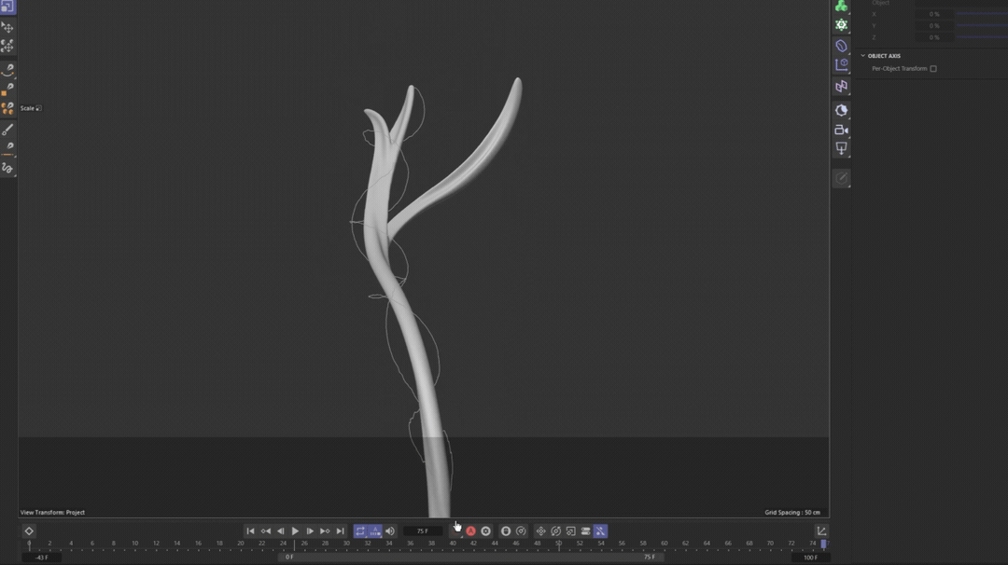The image size is (1008, 565).
Task: Click the Y value field showing 0 %
Action: click(933, 26)
